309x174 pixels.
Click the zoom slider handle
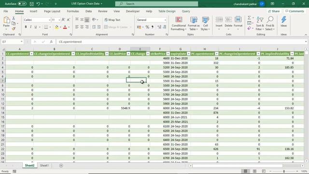(284, 171)
